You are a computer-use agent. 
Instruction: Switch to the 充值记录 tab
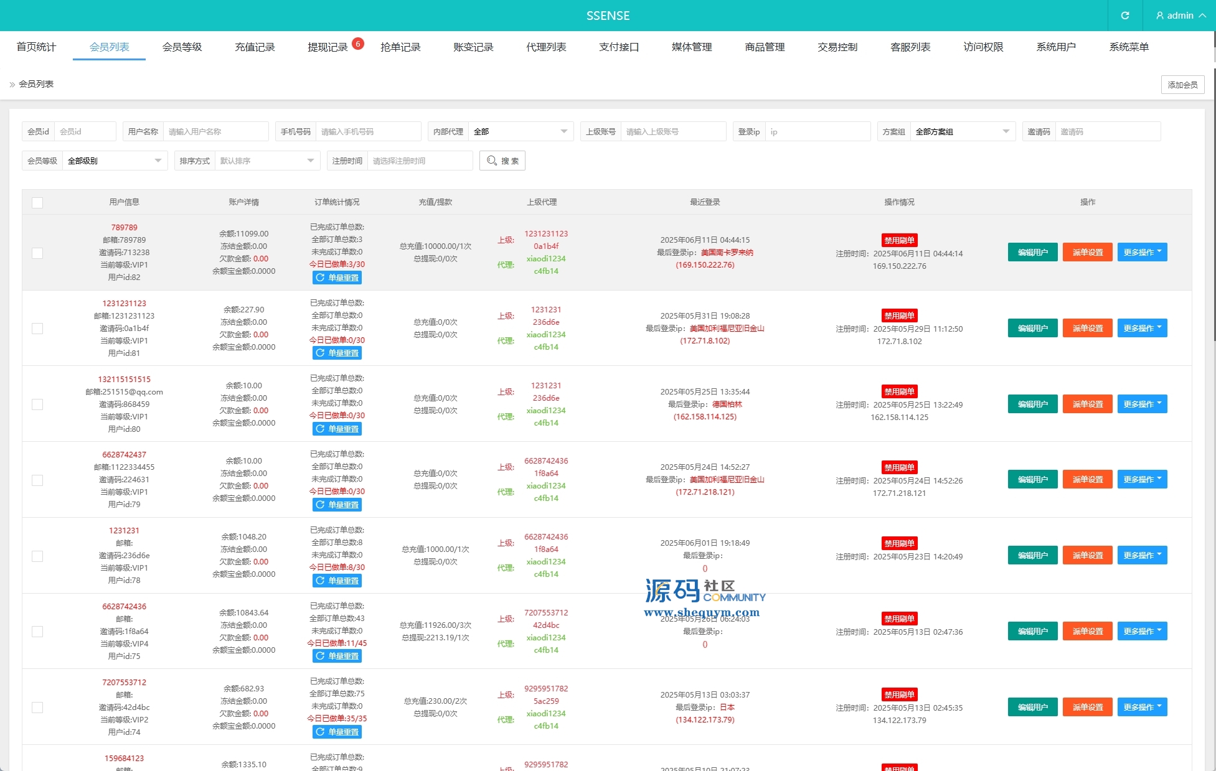click(255, 47)
